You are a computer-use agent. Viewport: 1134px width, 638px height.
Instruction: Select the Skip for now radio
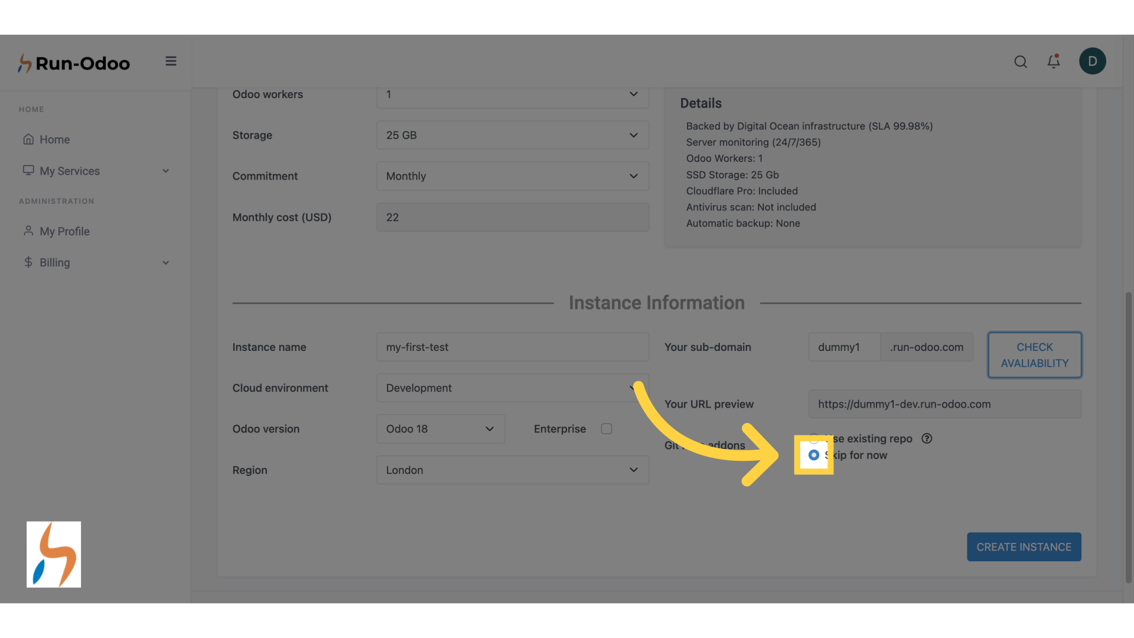pos(814,455)
